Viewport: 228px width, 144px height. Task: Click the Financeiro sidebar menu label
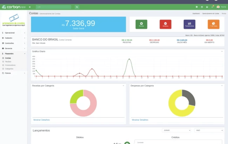point(9,54)
